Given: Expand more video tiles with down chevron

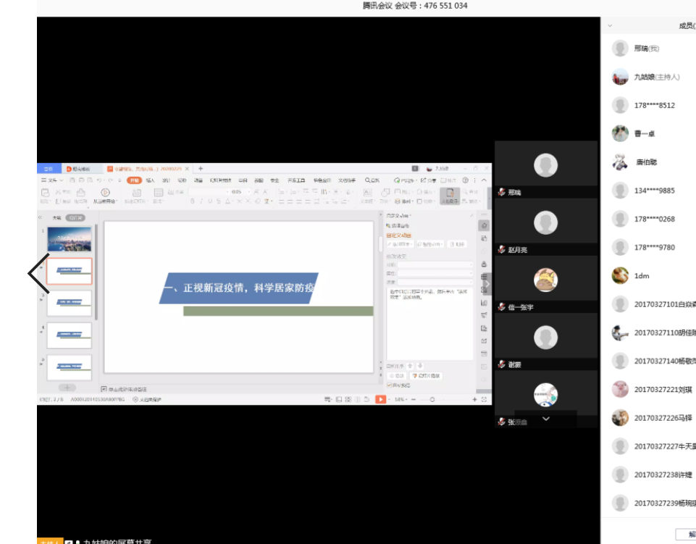Looking at the screenshot, I should click(546, 418).
